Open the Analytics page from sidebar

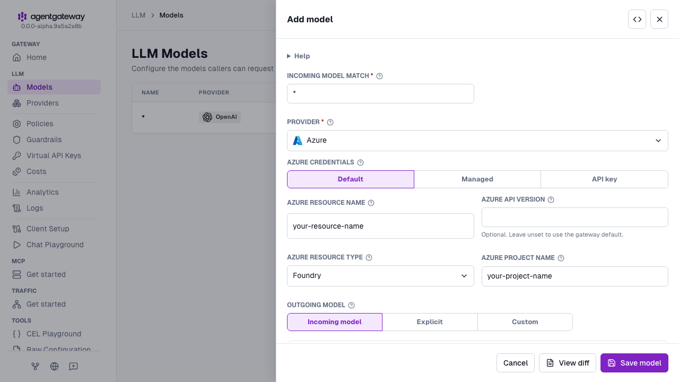(x=54, y=192)
